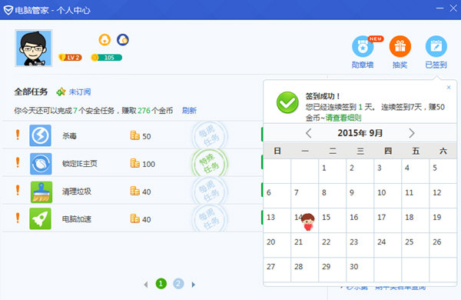Viewport: 461px width, 300px height.
Task: Go to task page 2
Action: click(178, 284)
